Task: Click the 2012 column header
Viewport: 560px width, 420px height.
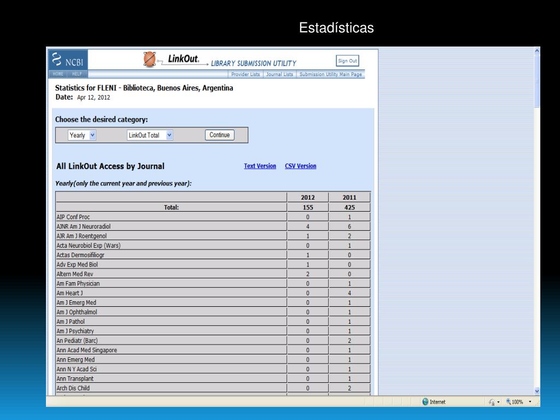Action: tap(307, 197)
